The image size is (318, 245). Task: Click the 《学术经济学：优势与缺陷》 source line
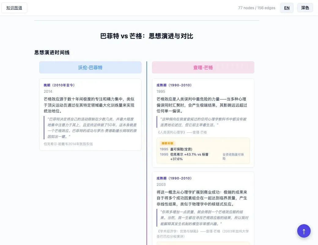point(203,234)
